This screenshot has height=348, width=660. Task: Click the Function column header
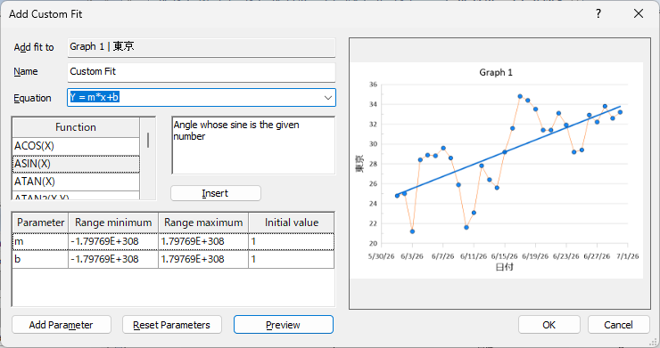coord(76,127)
